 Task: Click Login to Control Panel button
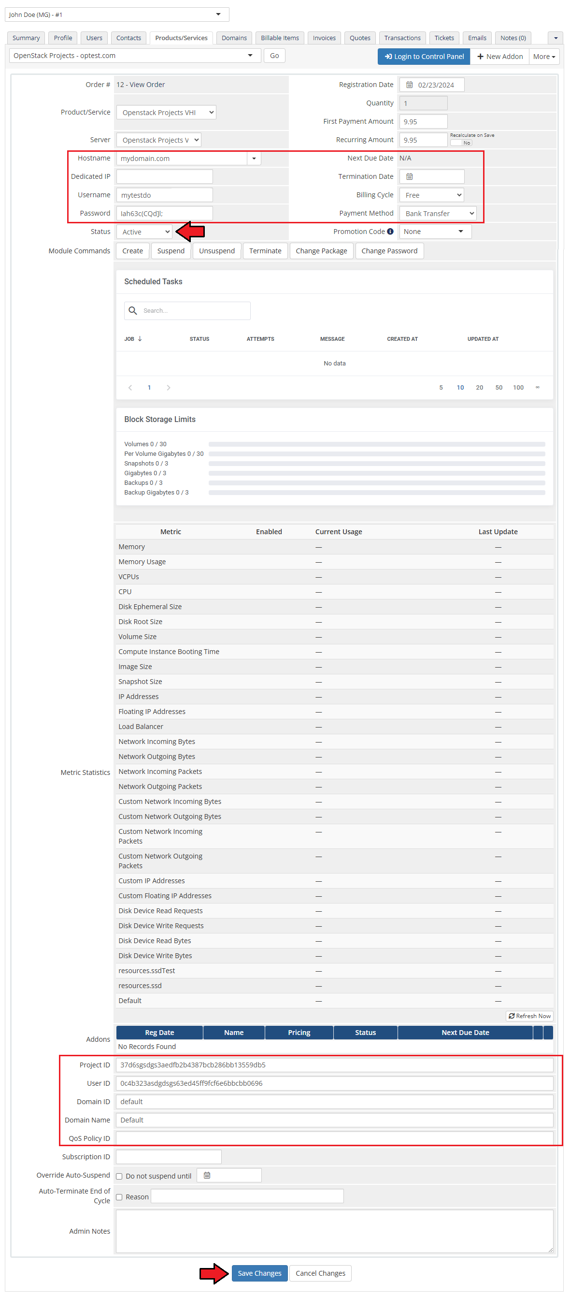point(424,57)
